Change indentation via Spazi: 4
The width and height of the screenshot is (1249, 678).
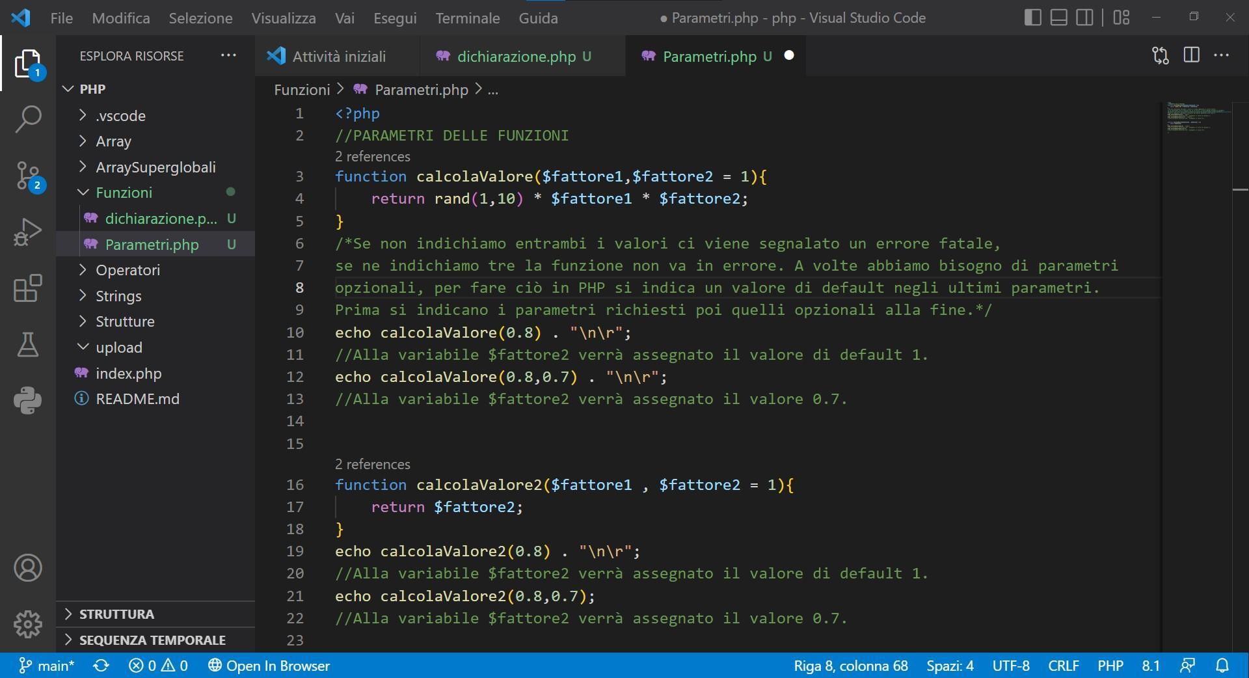tap(950, 666)
